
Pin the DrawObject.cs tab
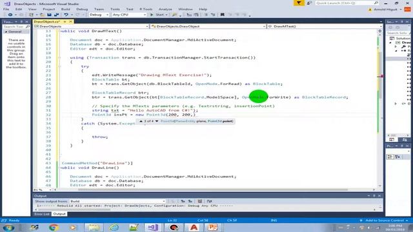[x=65, y=21]
